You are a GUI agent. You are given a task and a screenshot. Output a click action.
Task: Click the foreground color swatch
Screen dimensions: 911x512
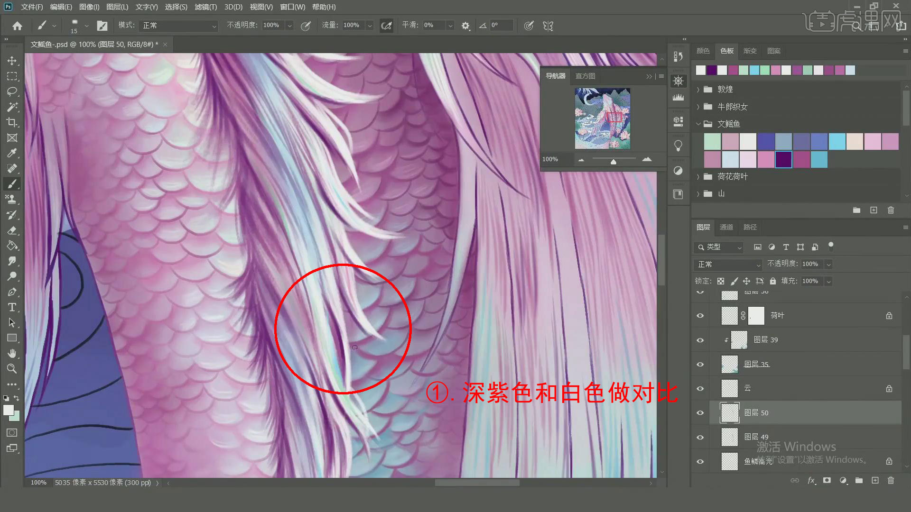click(x=9, y=411)
